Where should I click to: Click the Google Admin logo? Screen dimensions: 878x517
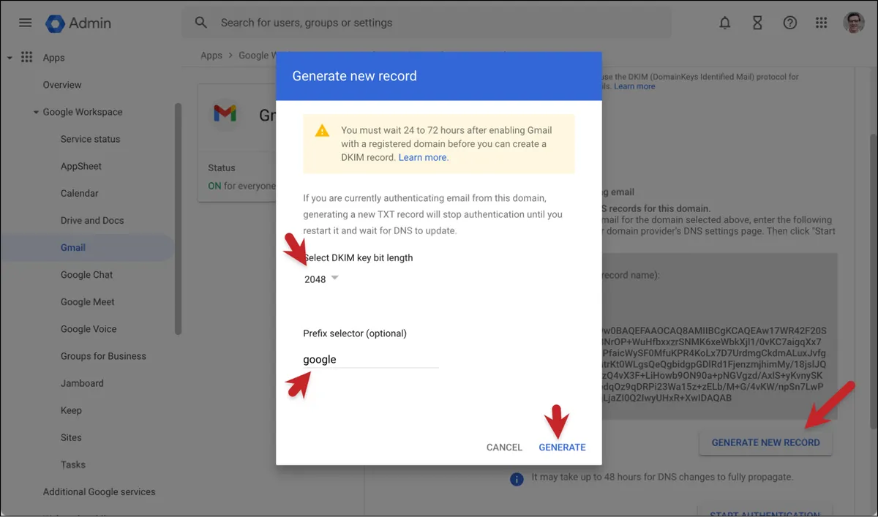(x=78, y=23)
